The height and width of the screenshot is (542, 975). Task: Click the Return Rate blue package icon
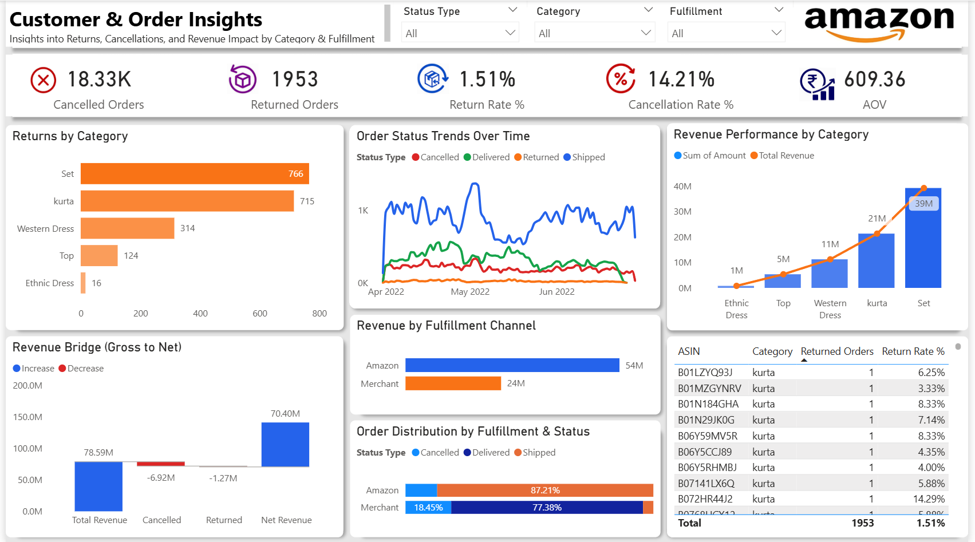[x=432, y=78]
